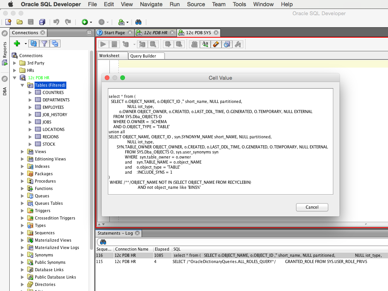Click the green plus New Connection icon

tap(17, 44)
